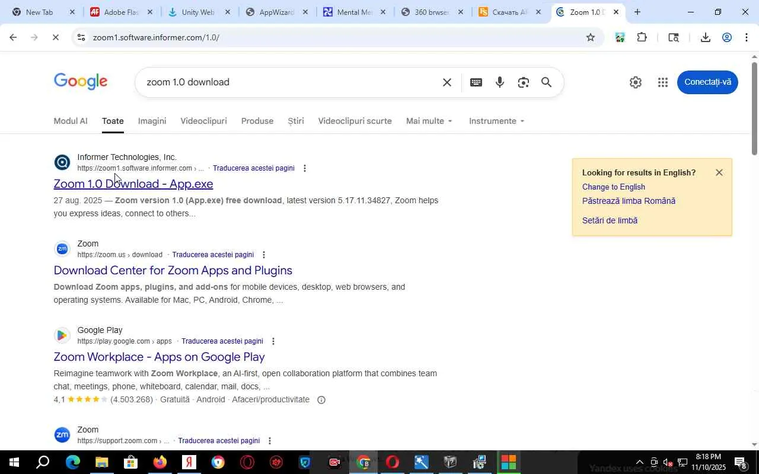Choose Change to English
759x474 pixels.
click(614, 187)
